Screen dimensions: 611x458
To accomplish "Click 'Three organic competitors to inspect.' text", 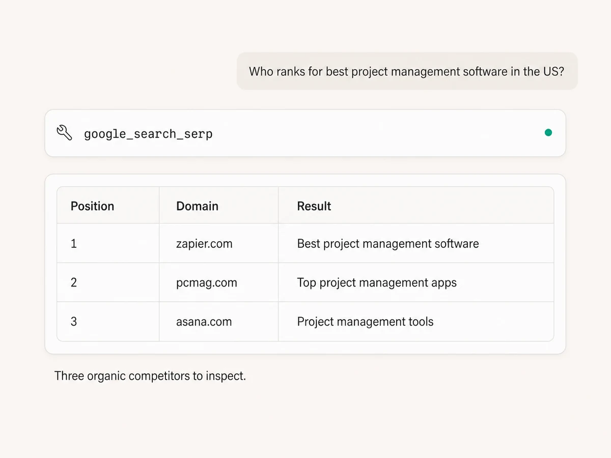I will point(150,376).
